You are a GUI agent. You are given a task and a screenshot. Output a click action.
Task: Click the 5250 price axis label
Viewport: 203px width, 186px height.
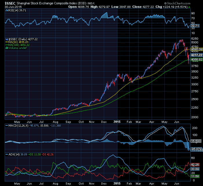pos(195,39)
